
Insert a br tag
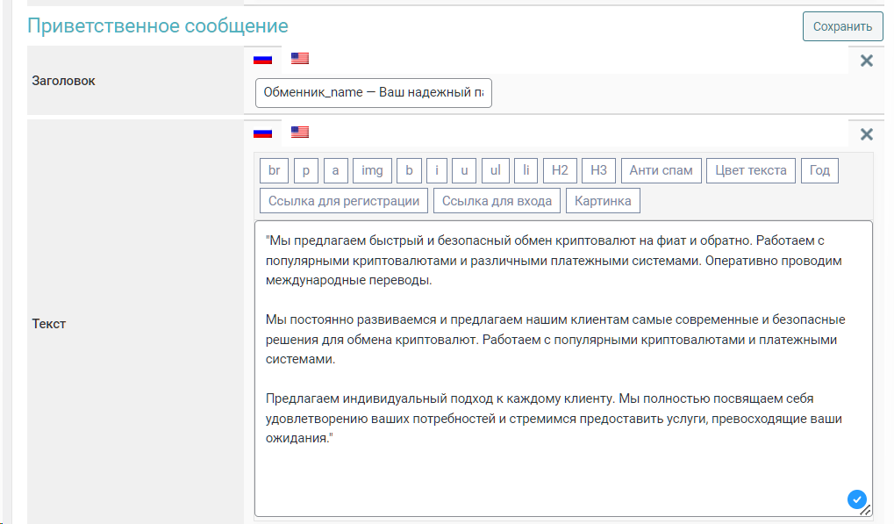click(x=274, y=170)
